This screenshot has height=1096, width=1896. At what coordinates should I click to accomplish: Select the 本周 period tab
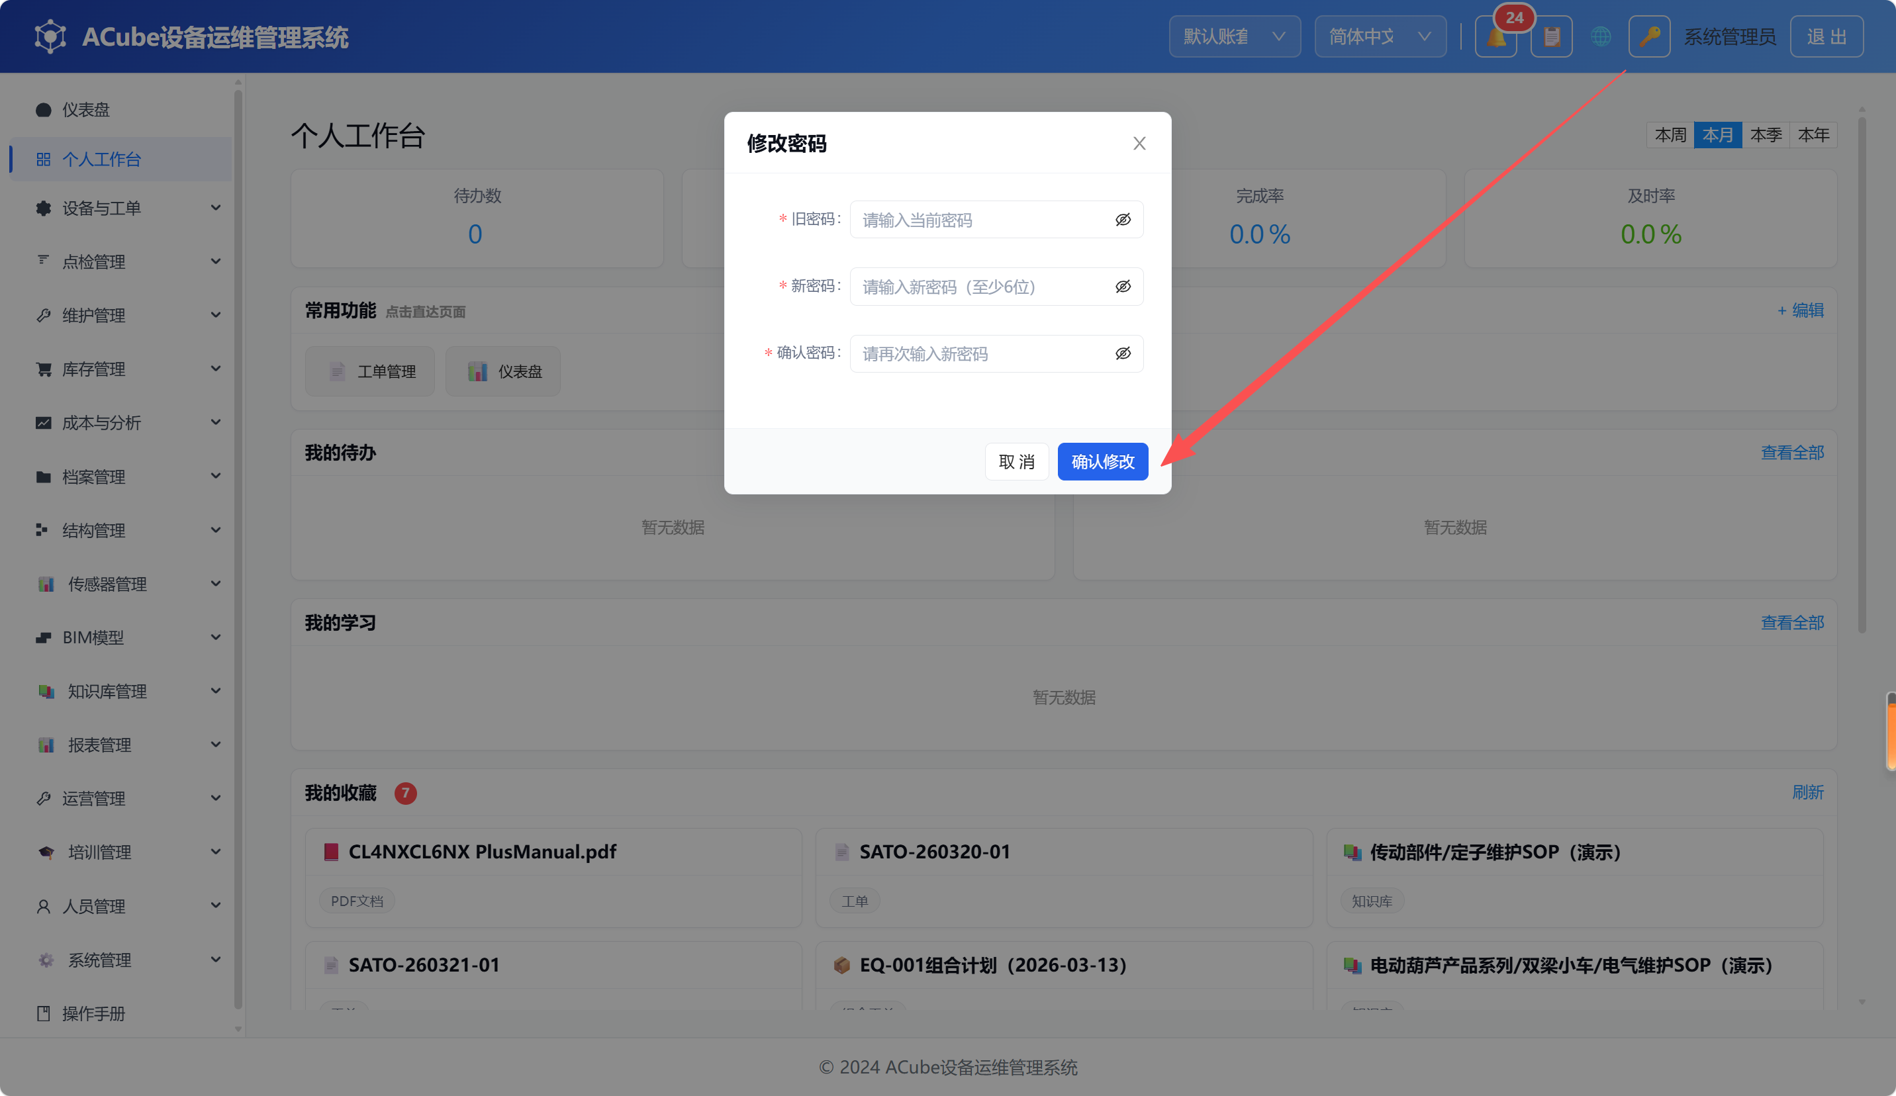tap(1670, 134)
